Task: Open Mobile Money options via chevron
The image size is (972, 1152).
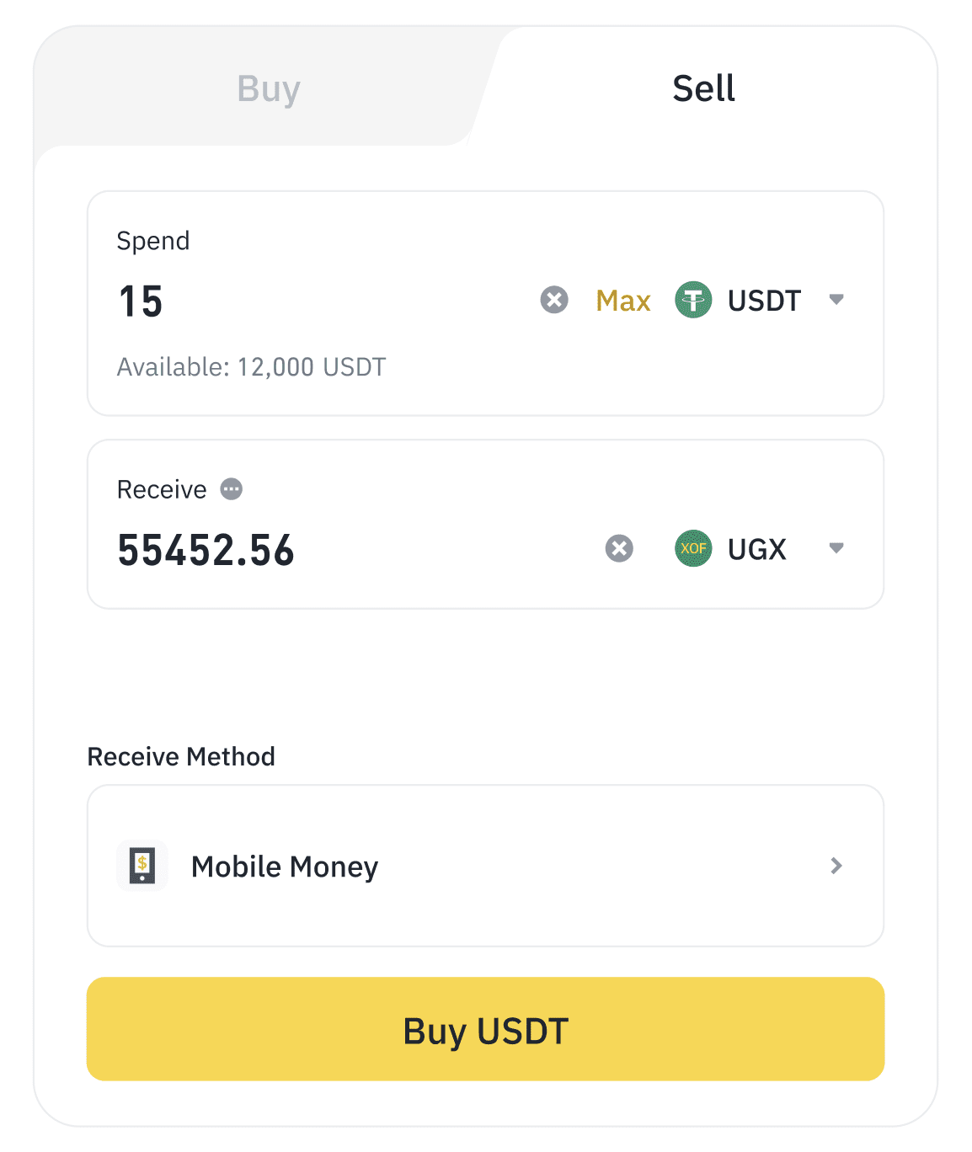Action: [836, 866]
